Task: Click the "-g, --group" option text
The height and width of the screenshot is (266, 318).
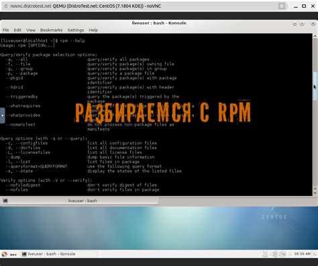Action: 19,69
